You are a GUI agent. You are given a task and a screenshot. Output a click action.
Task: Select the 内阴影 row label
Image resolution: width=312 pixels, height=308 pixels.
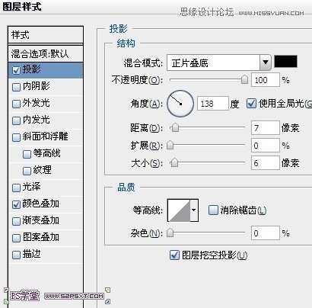click(x=36, y=86)
